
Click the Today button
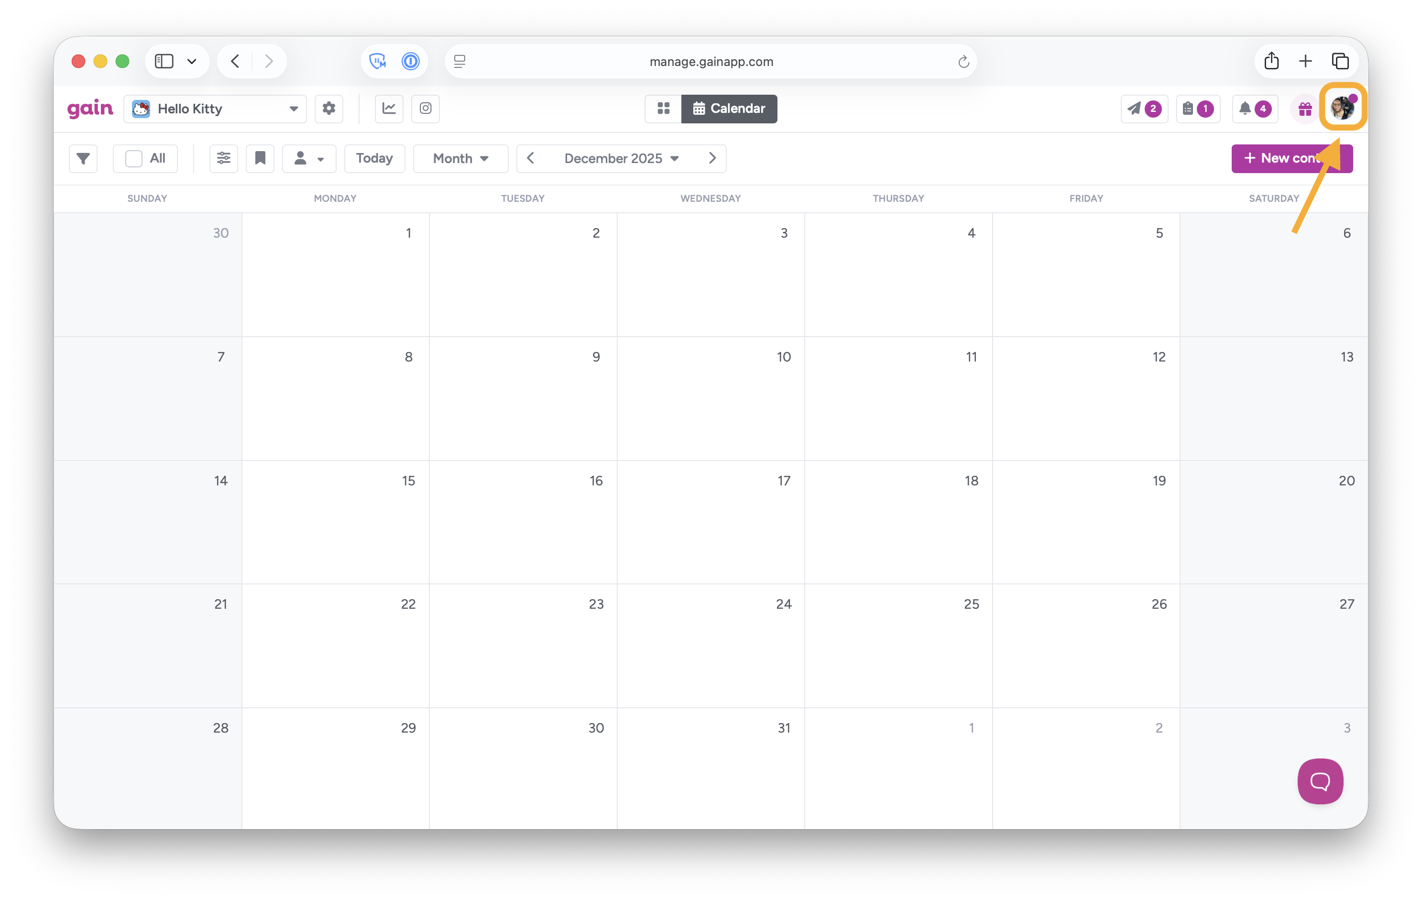coord(374,158)
